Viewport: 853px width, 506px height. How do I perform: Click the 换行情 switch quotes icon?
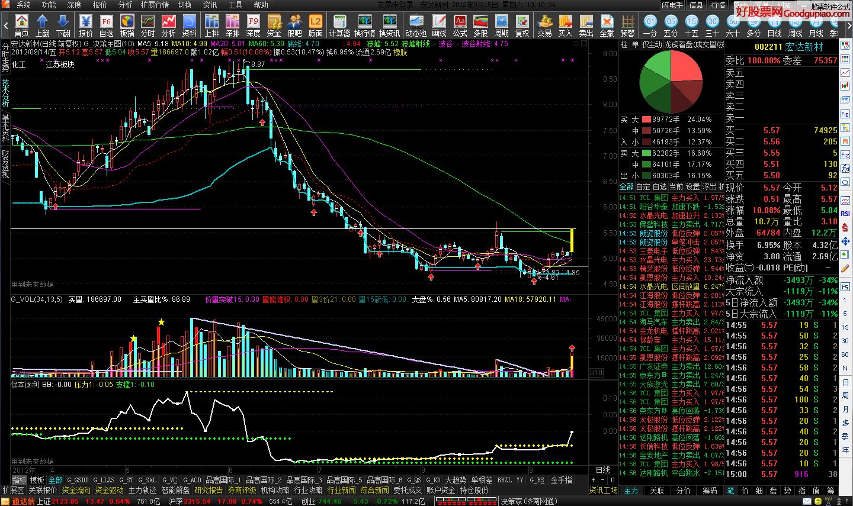[365, 25]
